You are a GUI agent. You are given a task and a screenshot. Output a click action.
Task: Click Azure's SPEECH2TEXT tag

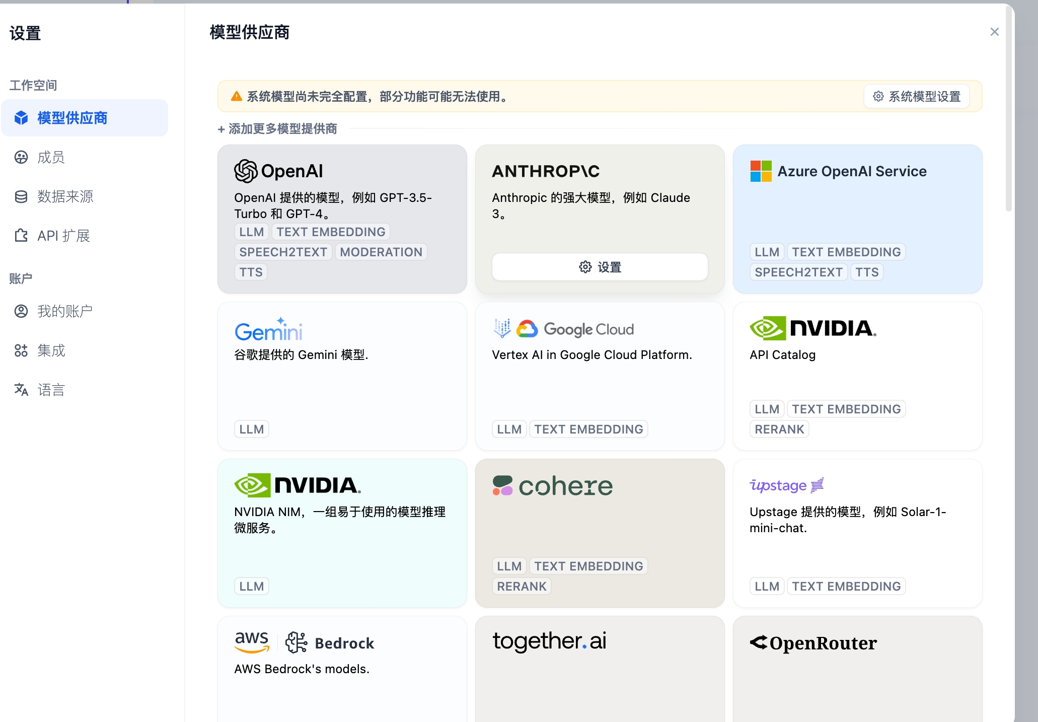[798, 272]
